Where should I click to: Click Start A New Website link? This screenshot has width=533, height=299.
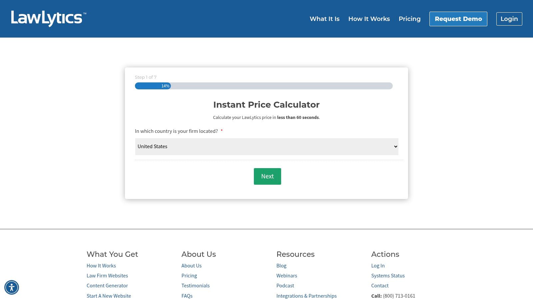[x=109, y=296]
